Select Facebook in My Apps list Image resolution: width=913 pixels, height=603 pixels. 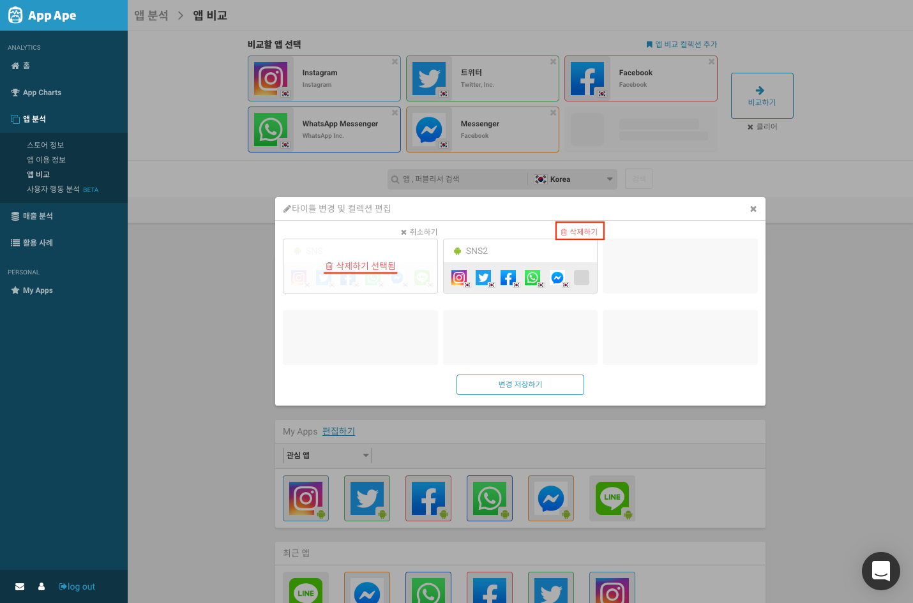click(428, 498)
